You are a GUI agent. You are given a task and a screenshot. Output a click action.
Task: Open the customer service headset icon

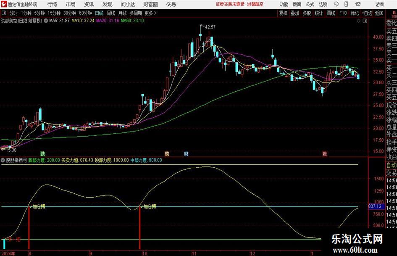click(x=336, y=4)
